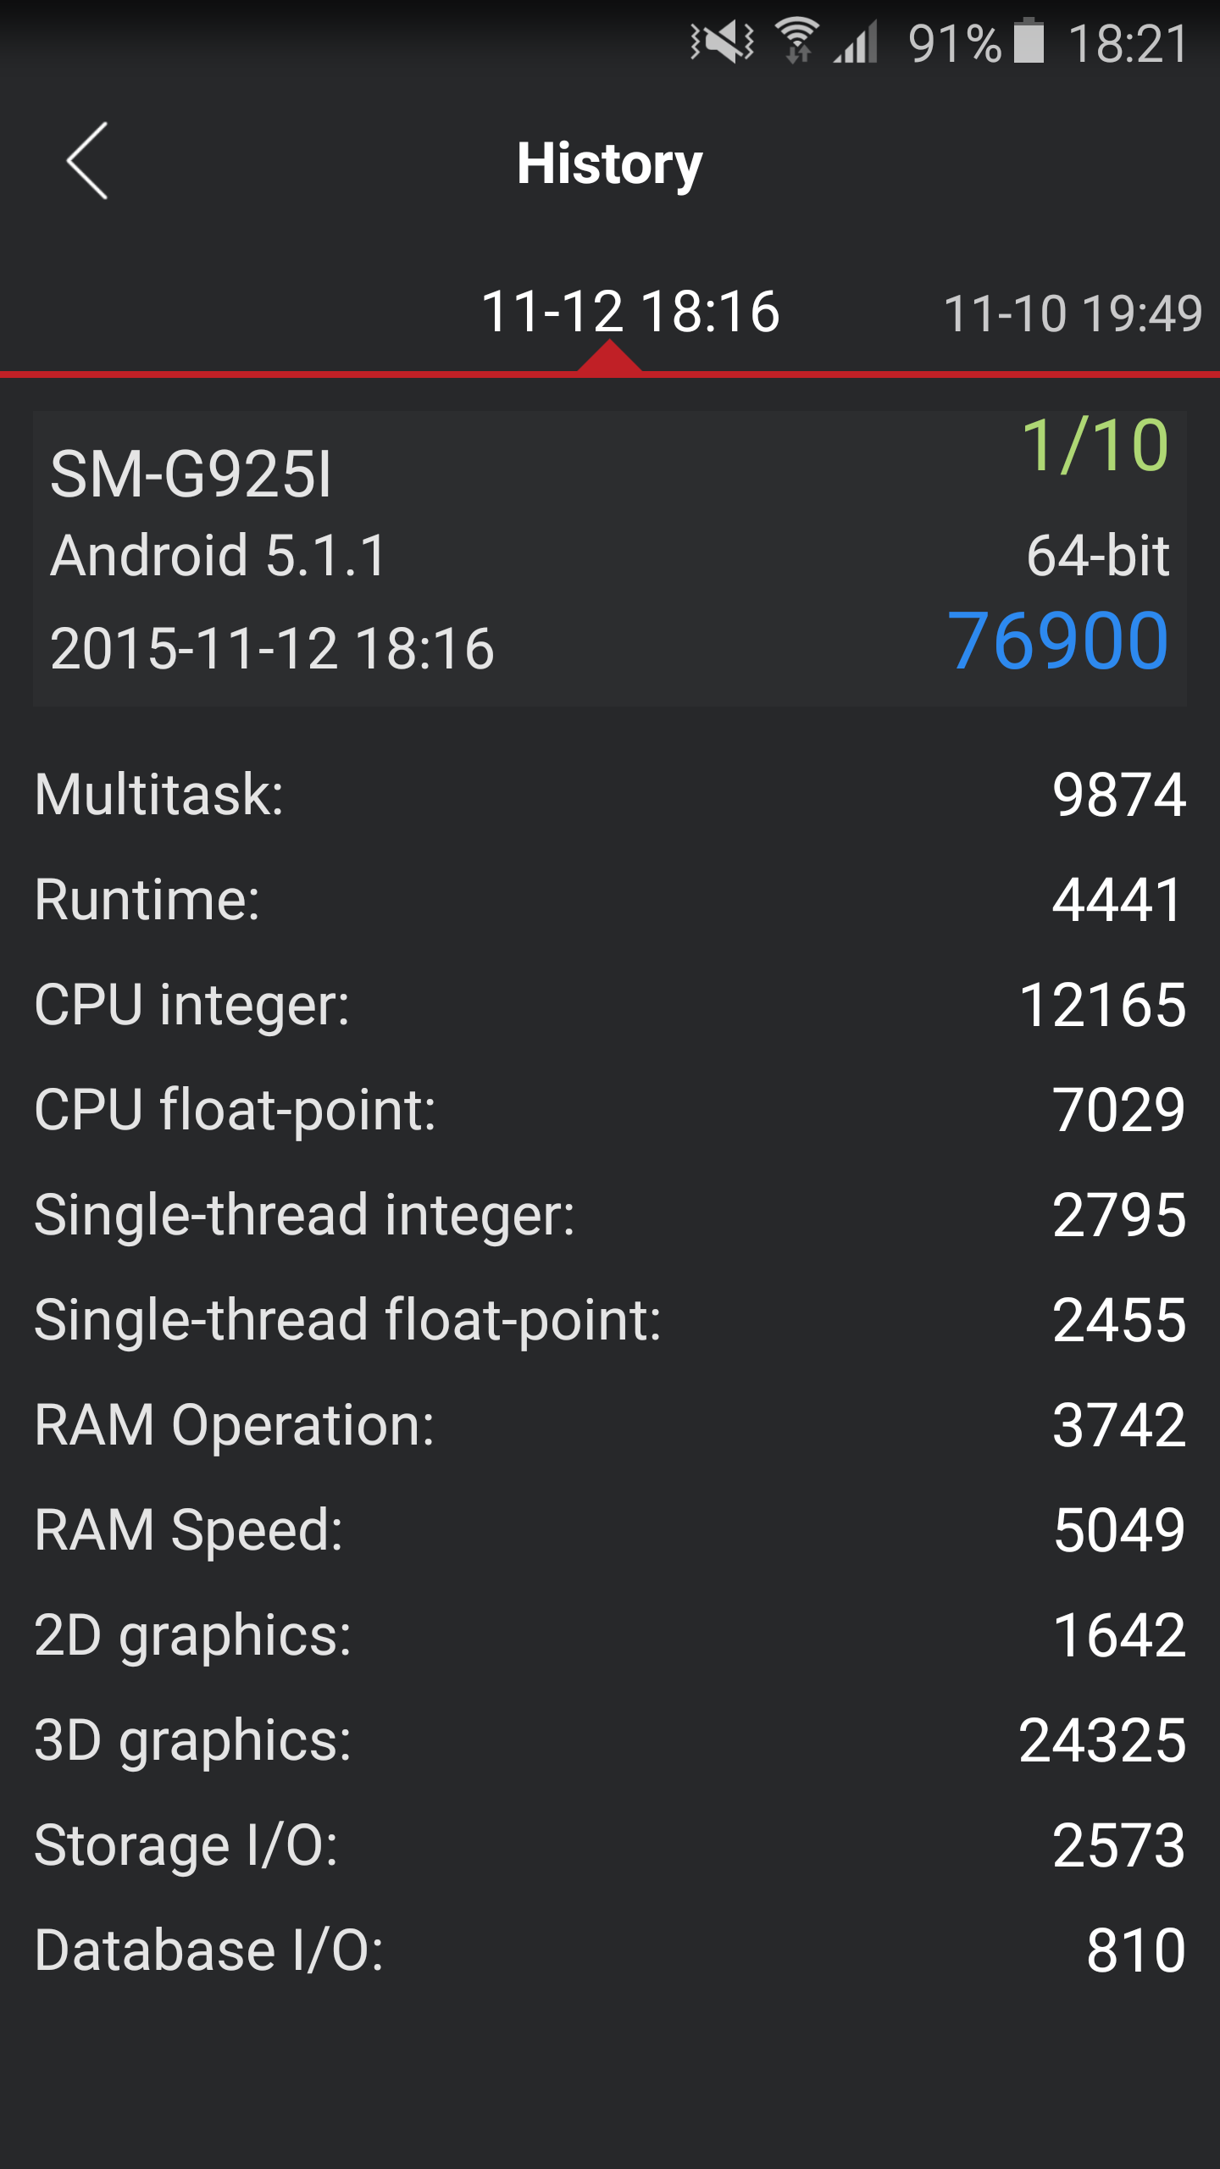
Task: Tap the muted vibrate status icon
Action: tap(722, 42)
